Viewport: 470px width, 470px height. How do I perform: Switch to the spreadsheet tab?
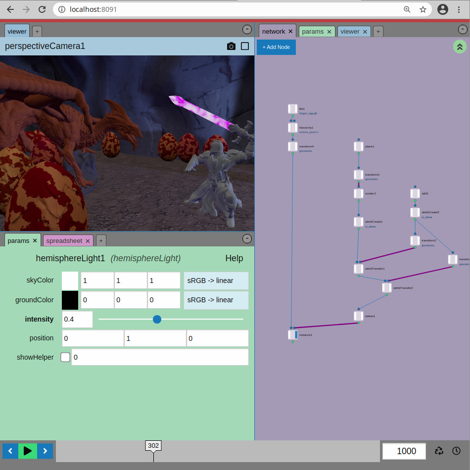pyautogui.click(x=64, y=241)
